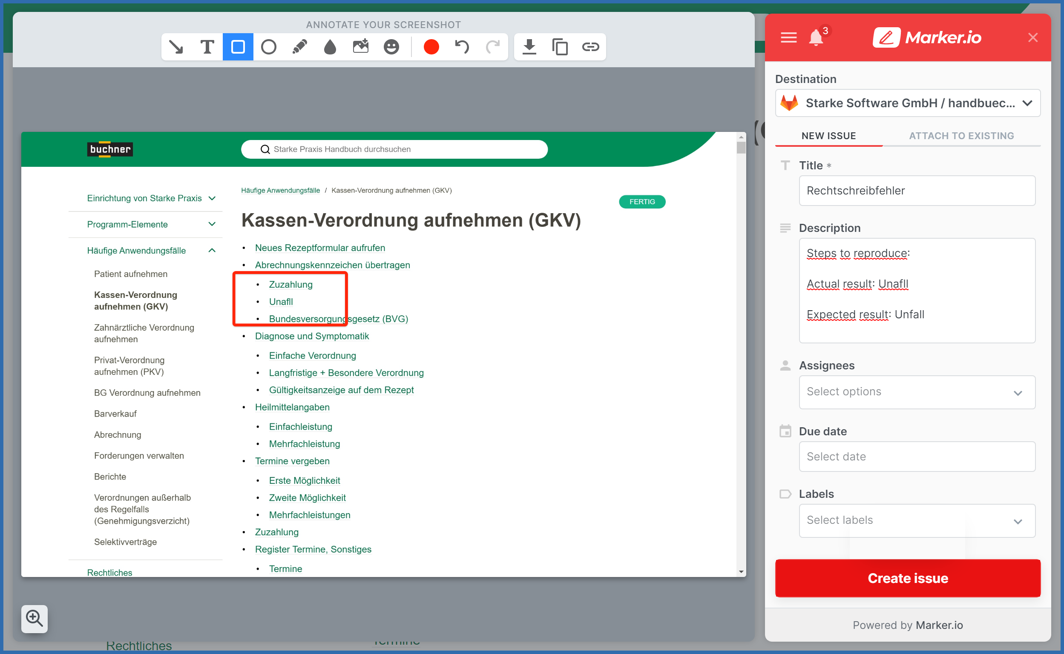Undo the last annotation
The width and height of the screenshot is (1064, 654).
pyautogui.click(x=461, y=47)
